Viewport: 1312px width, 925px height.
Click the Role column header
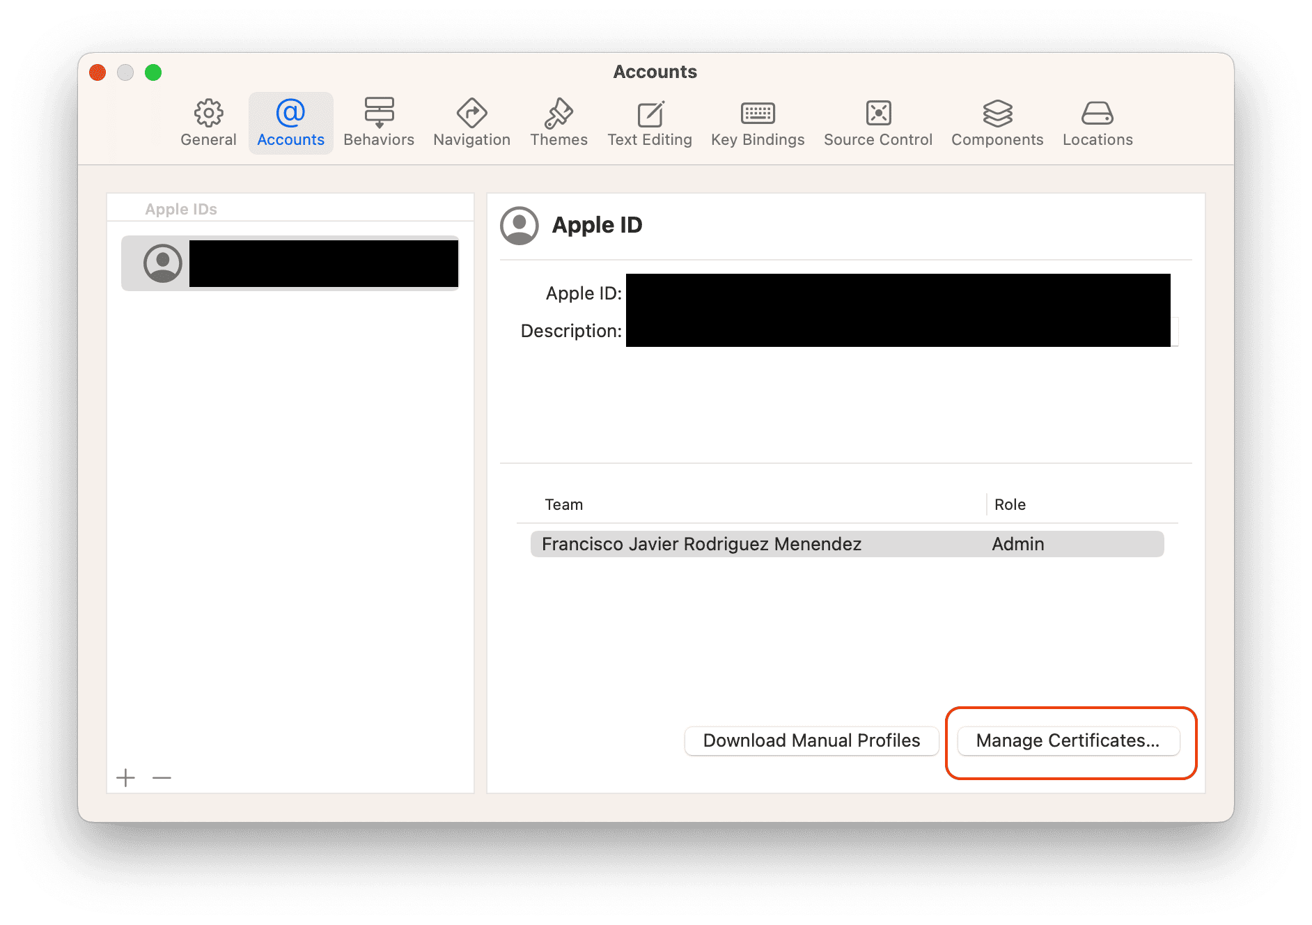click(1010, 504)
